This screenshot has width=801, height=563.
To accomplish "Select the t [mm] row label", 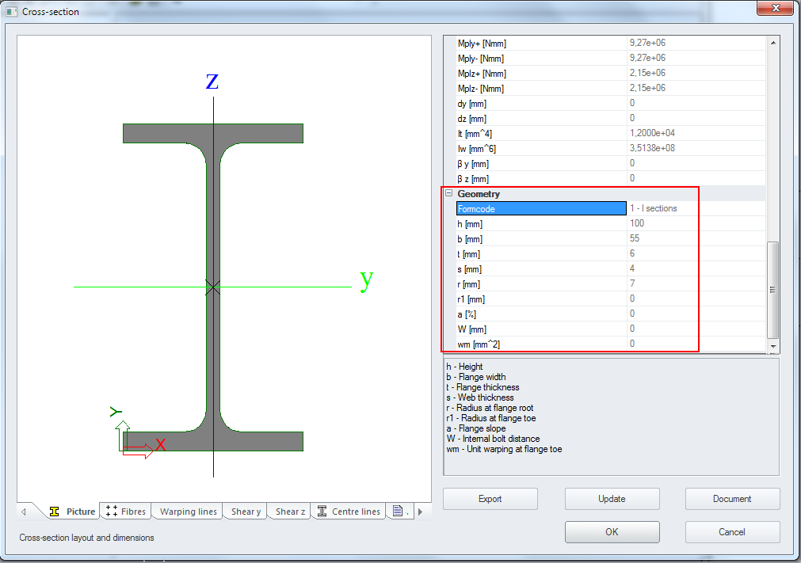I will (x=469, y=253).
